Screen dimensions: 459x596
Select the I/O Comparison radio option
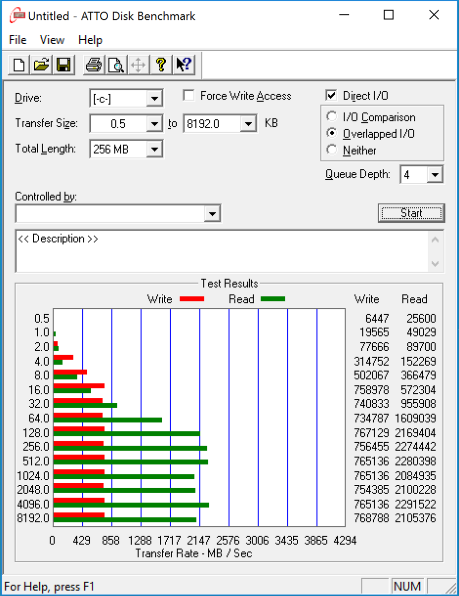point(332,117)
